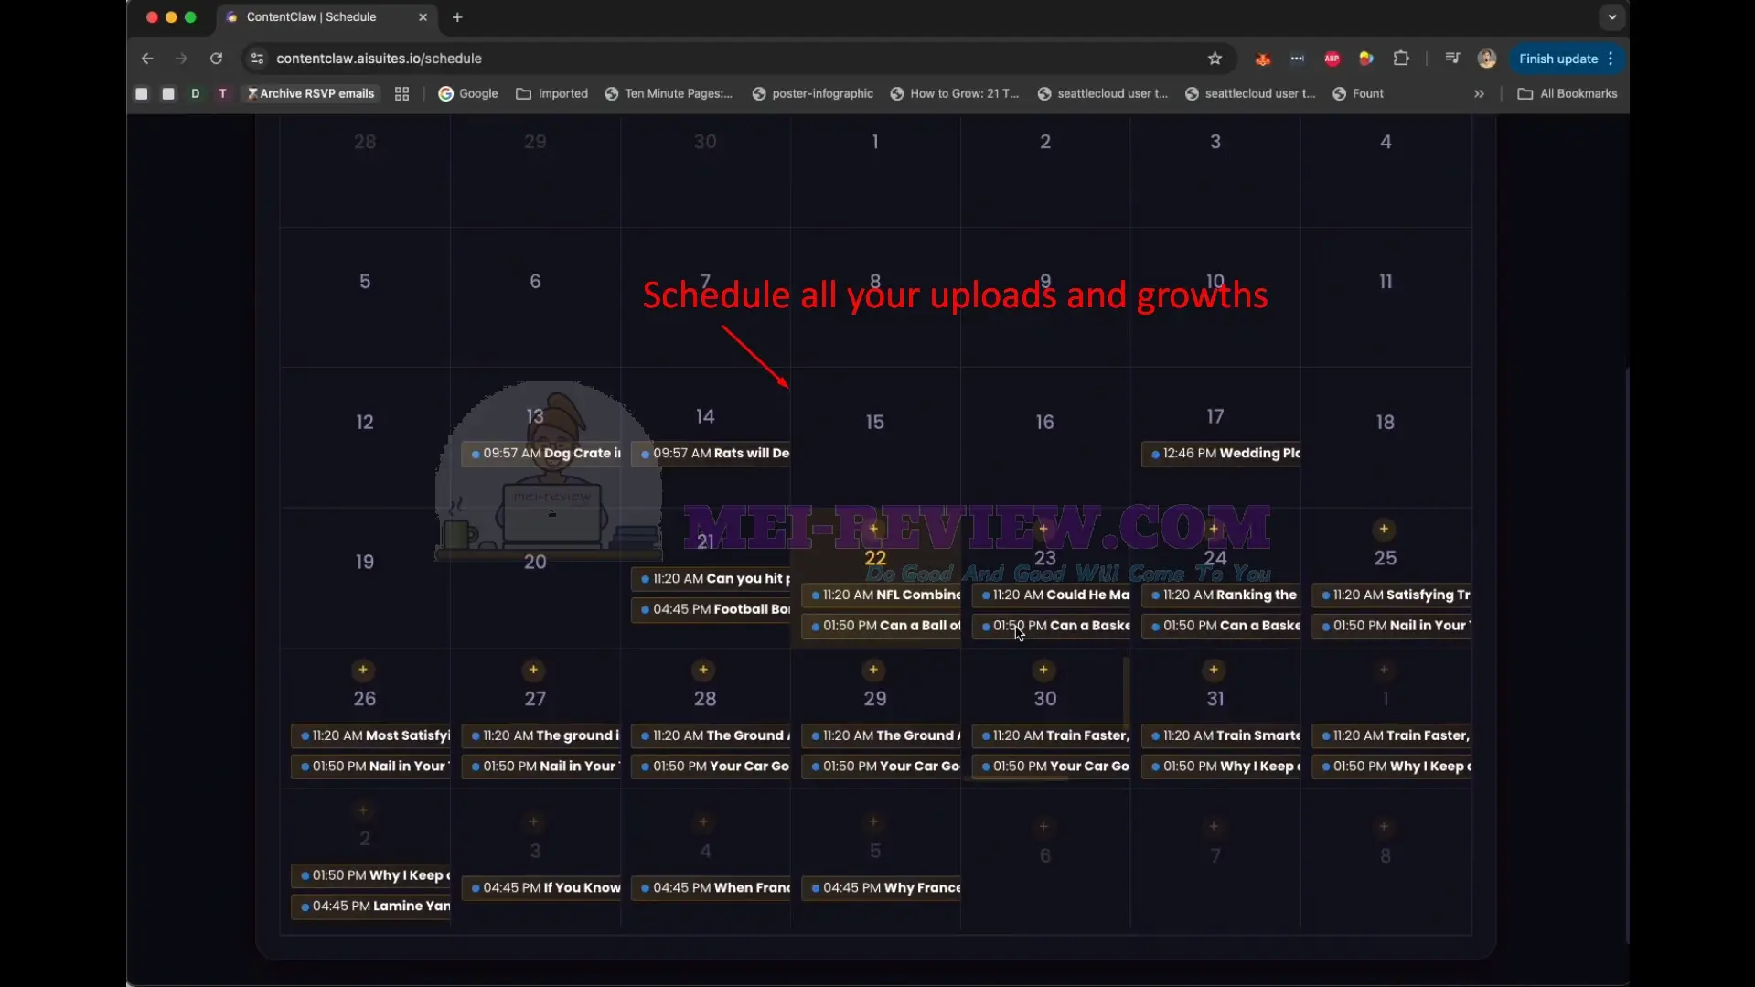Open the 09:57 AM Rats will De event

click(x=712, y=454)
